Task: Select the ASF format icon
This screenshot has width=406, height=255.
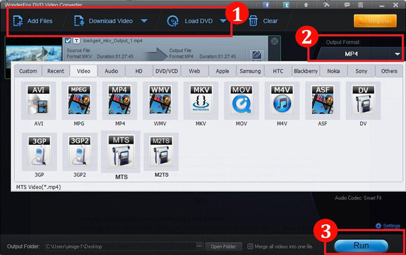Action: pyautogui.click(x=322, y=101)
